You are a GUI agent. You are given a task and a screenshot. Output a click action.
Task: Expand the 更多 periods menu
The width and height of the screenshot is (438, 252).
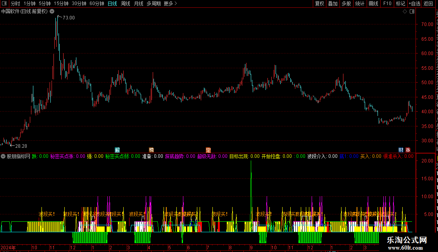(171, 3)
